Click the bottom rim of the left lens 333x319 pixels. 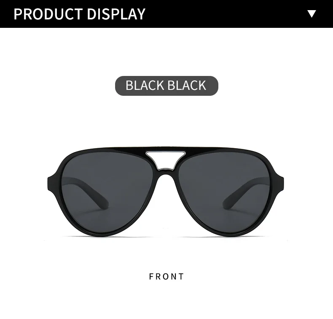pos(106,234)
